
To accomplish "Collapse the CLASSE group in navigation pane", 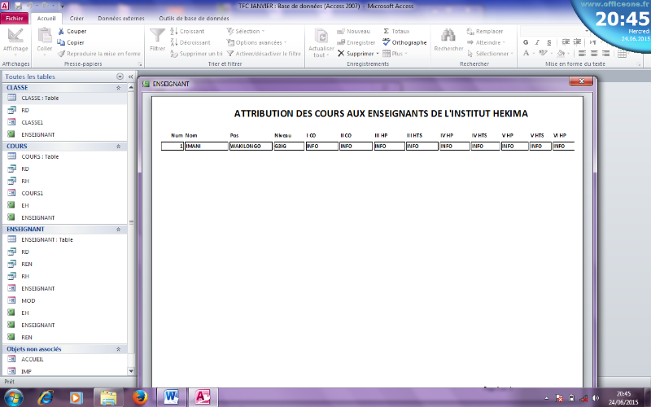I will click(119, 87).
